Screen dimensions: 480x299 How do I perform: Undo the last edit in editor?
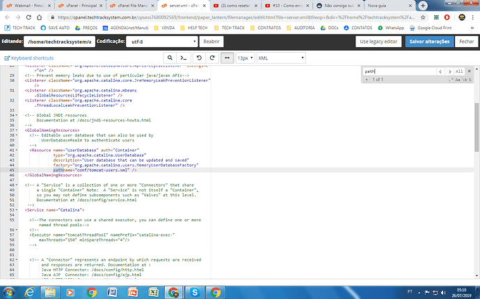coord(199,58)
